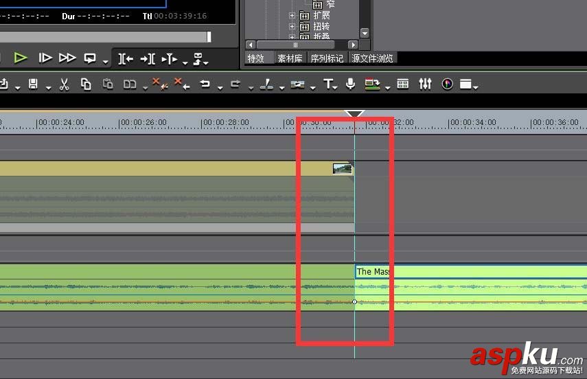The width and height of the screenshot is (587, 379).
Task: Open the replace clip dropdown arrow
Action: pyautogui.click(x=146, y=88)
